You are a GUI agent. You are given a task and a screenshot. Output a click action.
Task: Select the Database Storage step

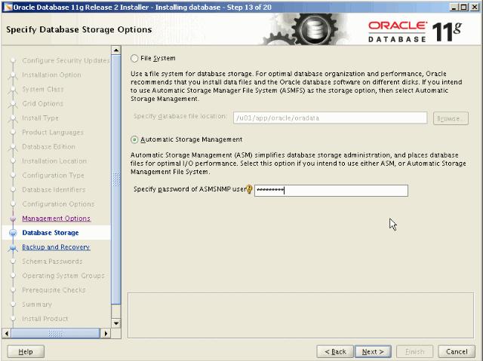(51, 233)
